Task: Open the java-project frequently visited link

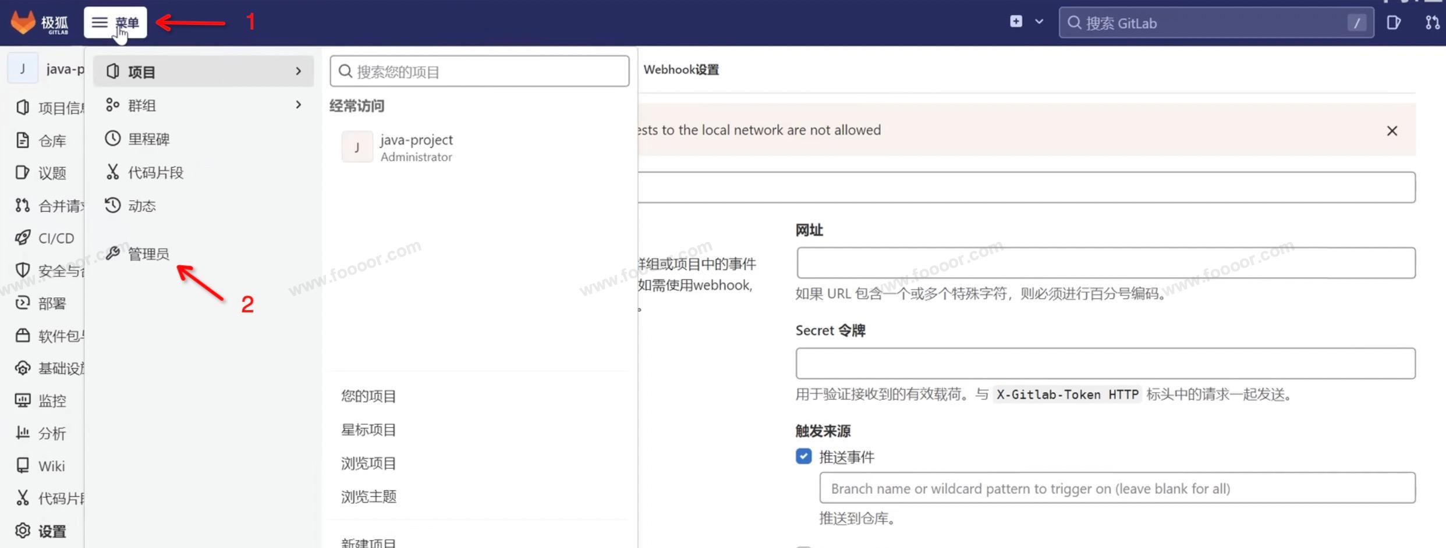Action: click(416, 147)
